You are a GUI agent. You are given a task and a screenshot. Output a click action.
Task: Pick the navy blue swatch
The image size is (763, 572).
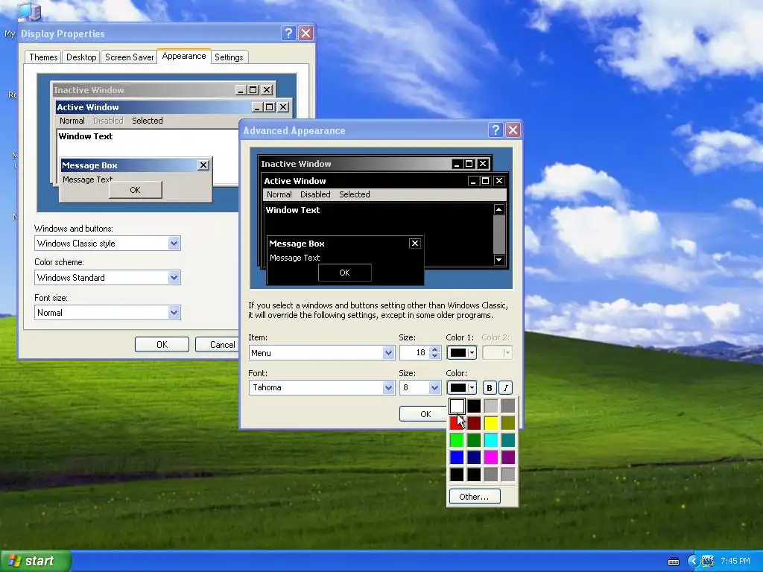pos(474,457)
